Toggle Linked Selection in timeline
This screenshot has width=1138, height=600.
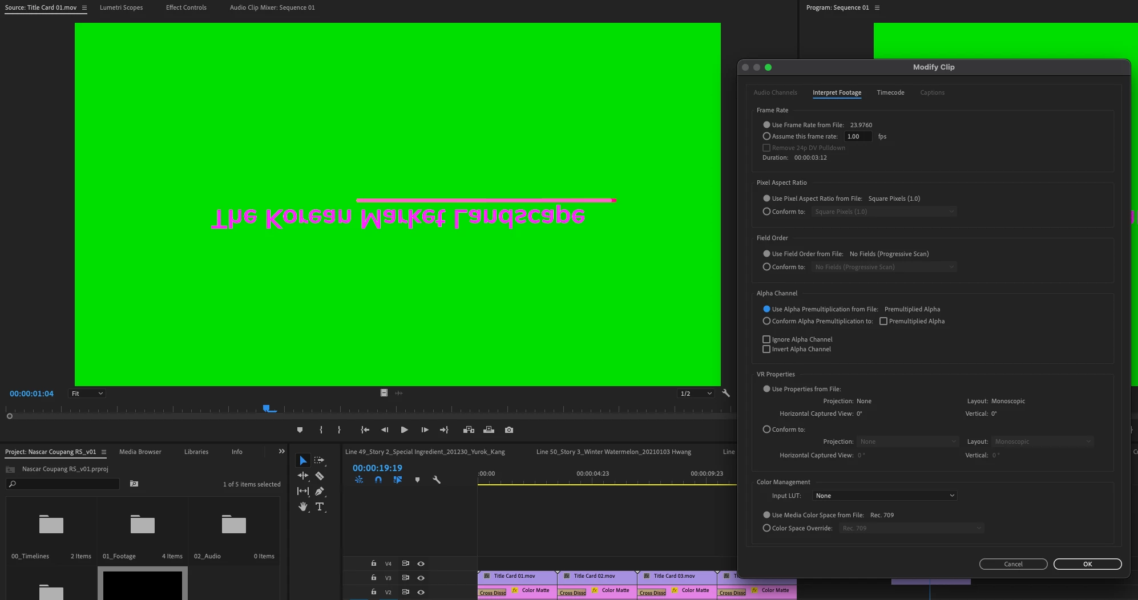pos(398,480)
